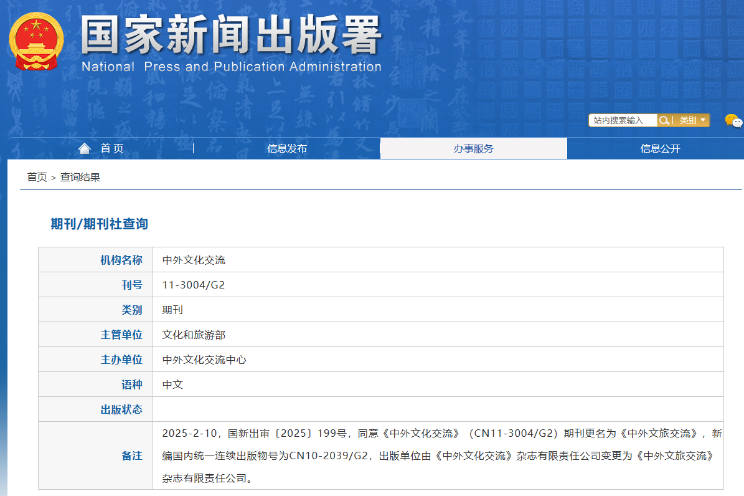744x496 pixels.
Task: Click the 机构名称 row label
Action: tap(121, 260)
